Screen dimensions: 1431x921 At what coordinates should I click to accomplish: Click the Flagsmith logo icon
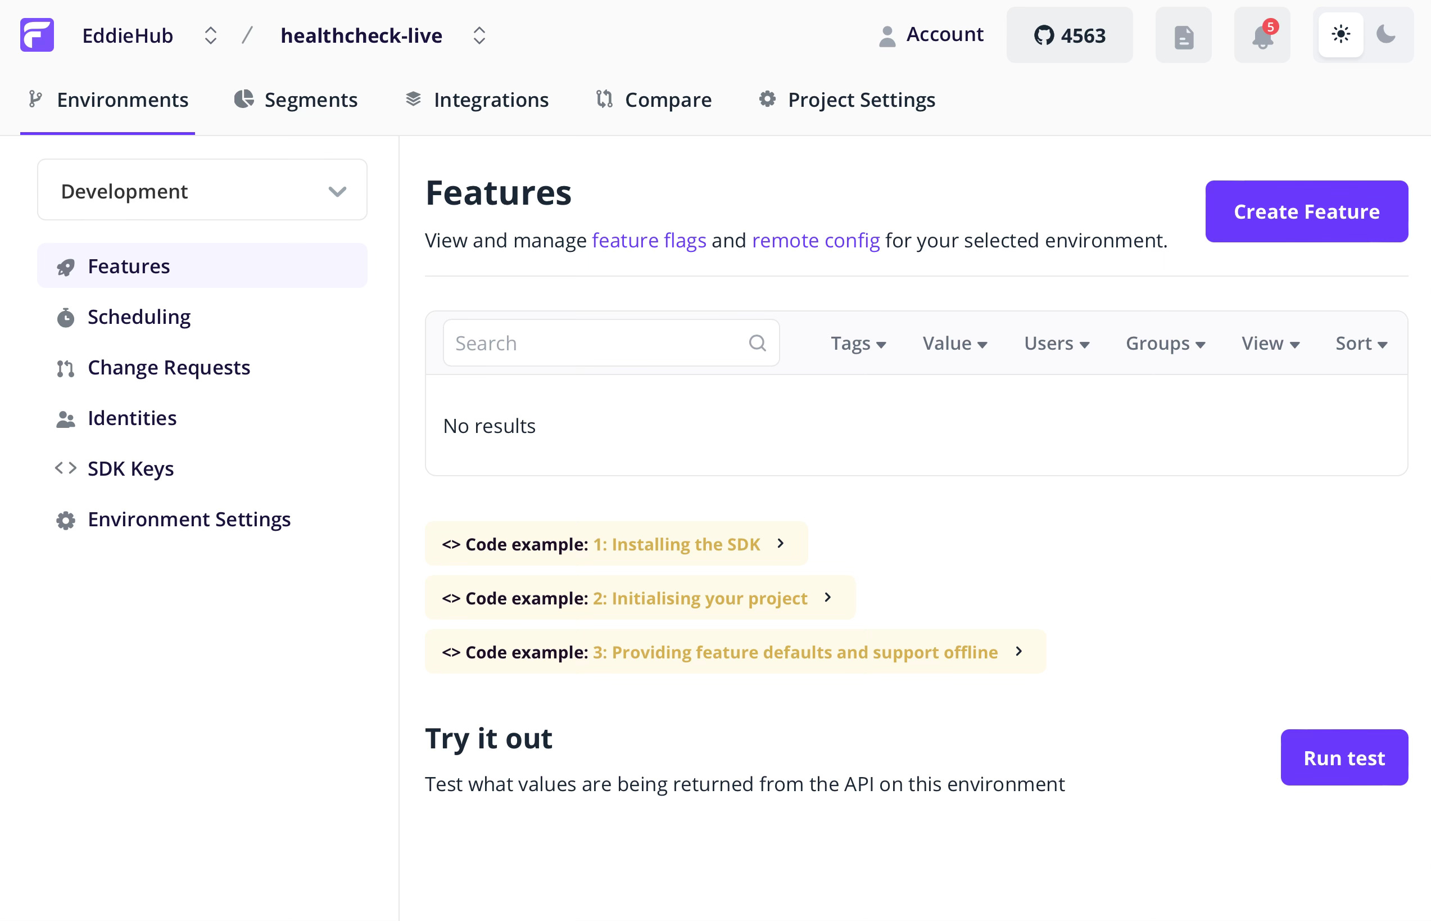pyautogui.click(x=37, y=35)
